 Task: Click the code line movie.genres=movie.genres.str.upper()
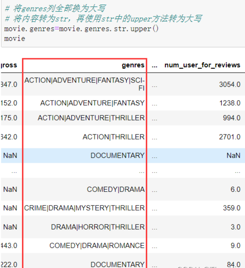coord(81,29)
